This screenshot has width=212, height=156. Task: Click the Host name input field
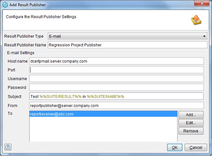(x=116, y=61)
